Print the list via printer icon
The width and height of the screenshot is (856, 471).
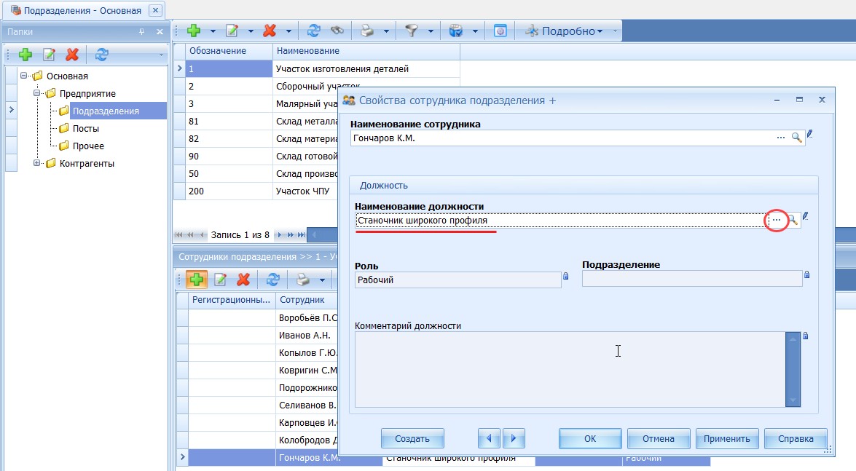tap(366, 31)
